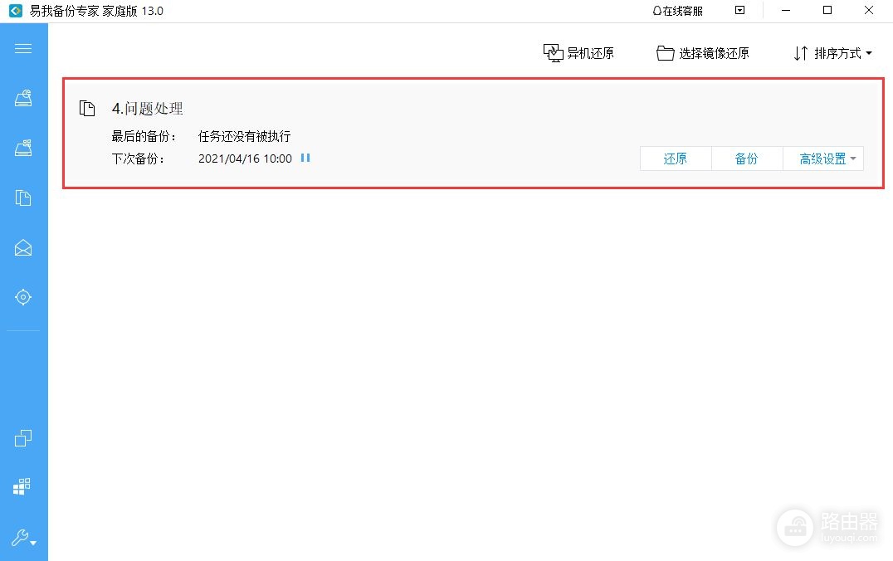Close the application window
Screen dimensions: 893x561
click(869, 10)
